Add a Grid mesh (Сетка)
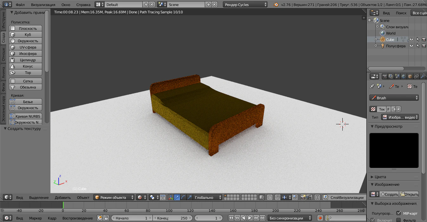 pos(26,81)
